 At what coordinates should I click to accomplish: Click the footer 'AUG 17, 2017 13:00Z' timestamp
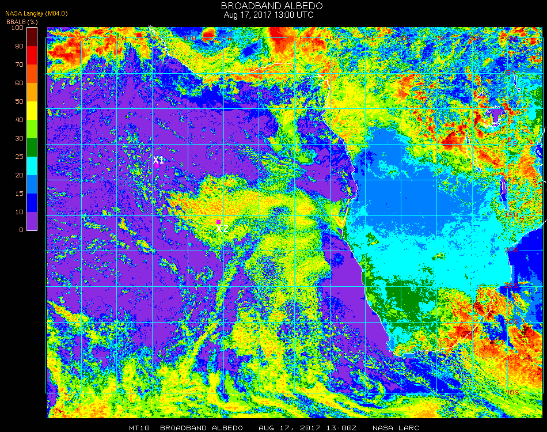point(307,428)
